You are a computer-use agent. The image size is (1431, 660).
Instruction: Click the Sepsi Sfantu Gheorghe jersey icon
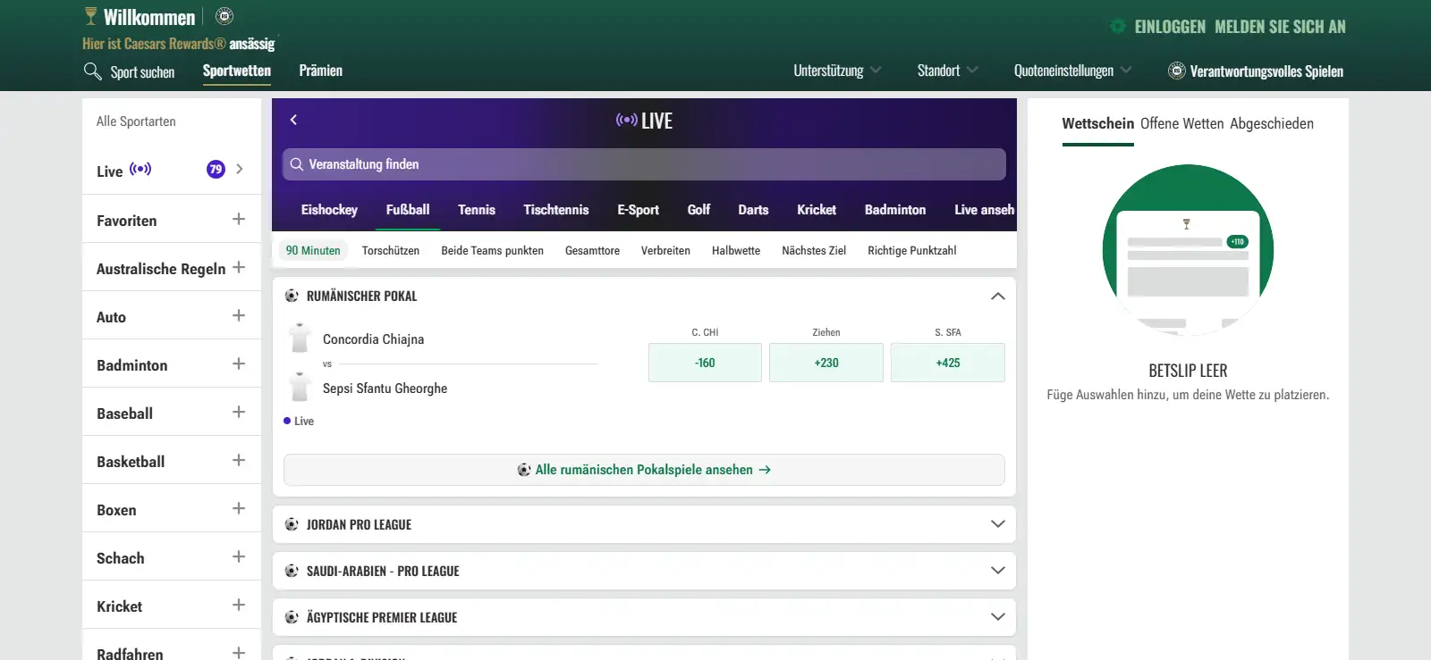300,388
